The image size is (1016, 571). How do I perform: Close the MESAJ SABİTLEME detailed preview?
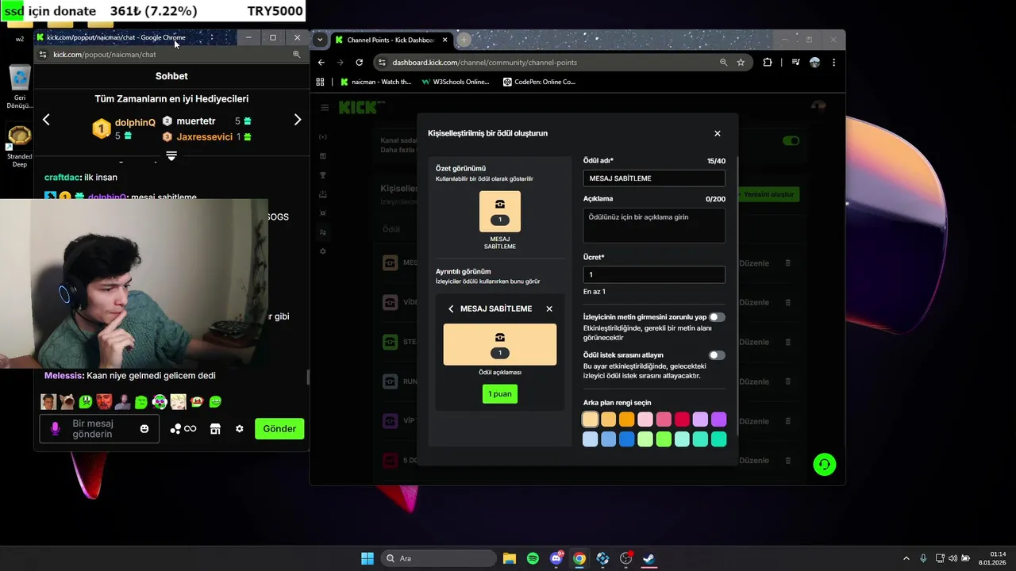[x=549, y=308]
